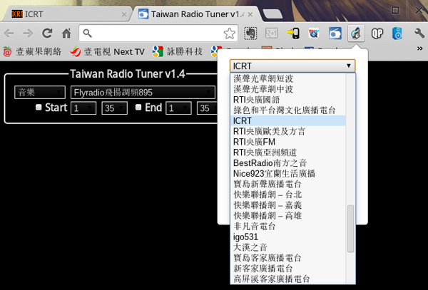
Task: Choose 非凡音電台 station
Action: point(288,226)
